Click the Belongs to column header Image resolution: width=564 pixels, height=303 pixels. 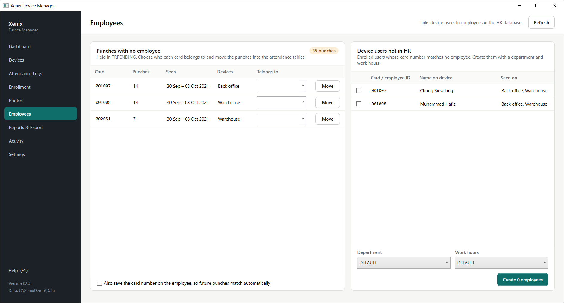[x=267, y=72]
